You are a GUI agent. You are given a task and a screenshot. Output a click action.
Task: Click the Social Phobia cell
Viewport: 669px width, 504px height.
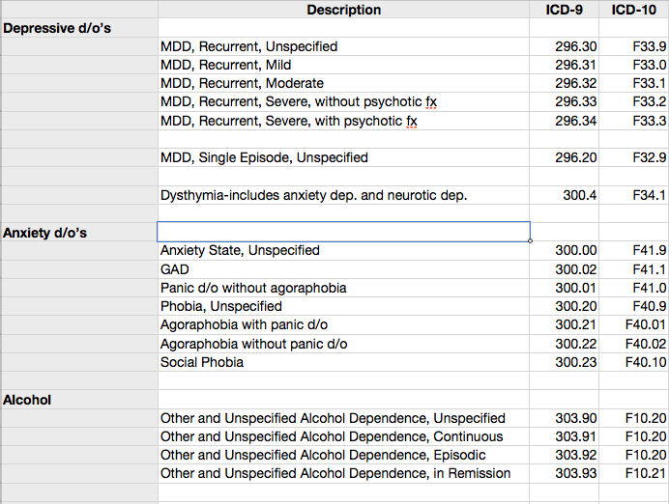click(x=202, y=362)
